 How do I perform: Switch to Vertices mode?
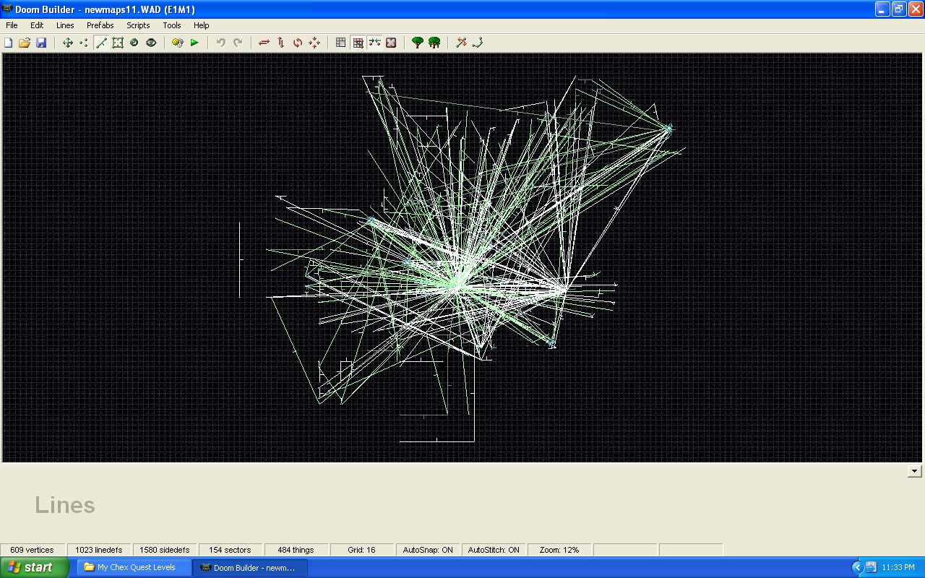(84, 43)
